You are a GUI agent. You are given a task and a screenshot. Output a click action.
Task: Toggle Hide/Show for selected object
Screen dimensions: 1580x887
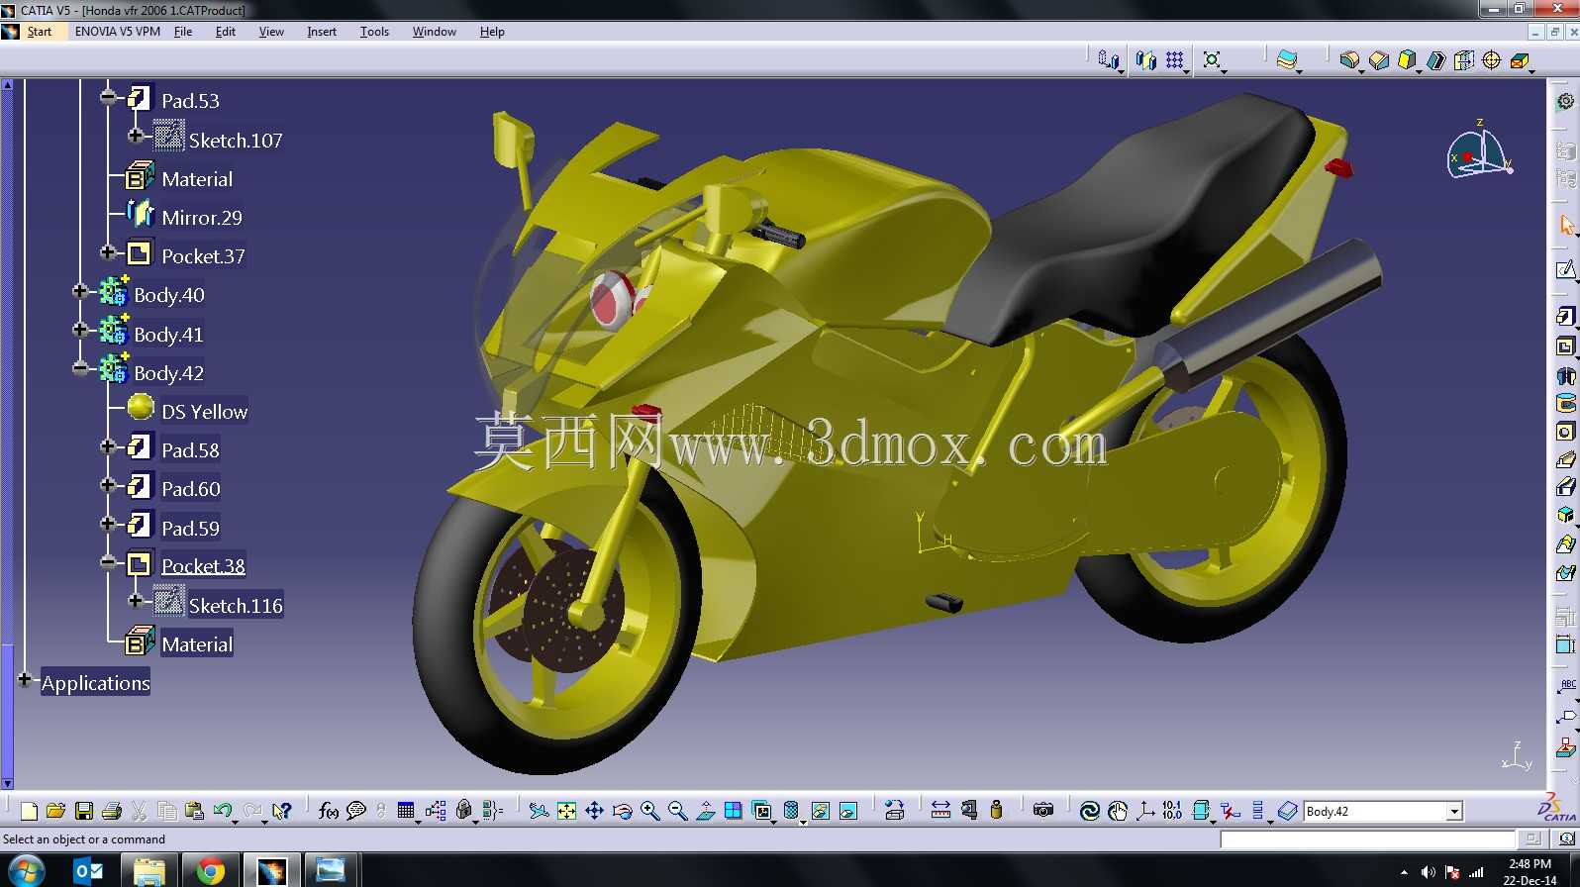(821, 811)
